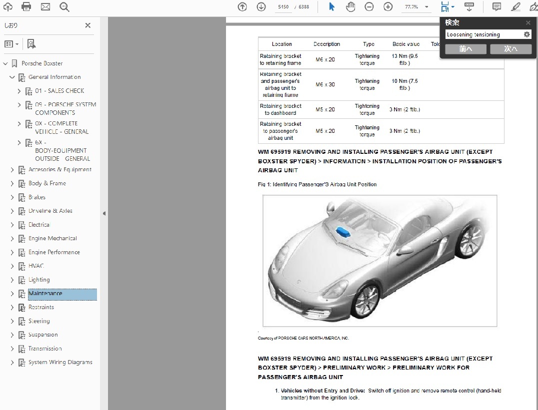Choose the hand pan tool
The height and width of the screenshot is (410, 538).
pos(350,7)
